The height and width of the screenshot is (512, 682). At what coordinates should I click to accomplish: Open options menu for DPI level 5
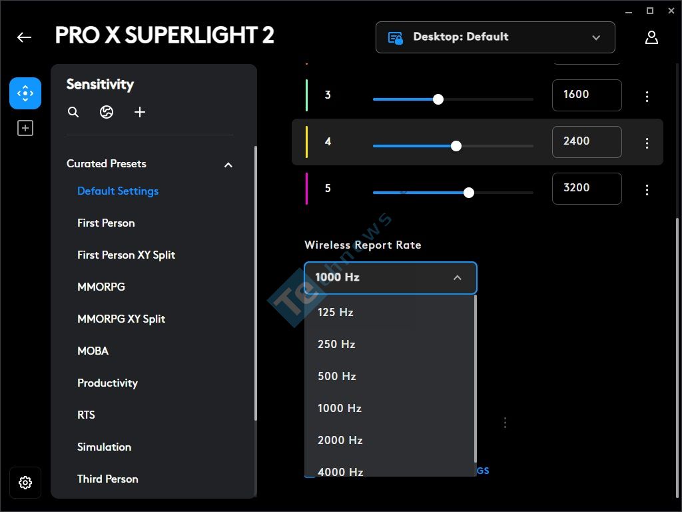(x=647, y=189)
